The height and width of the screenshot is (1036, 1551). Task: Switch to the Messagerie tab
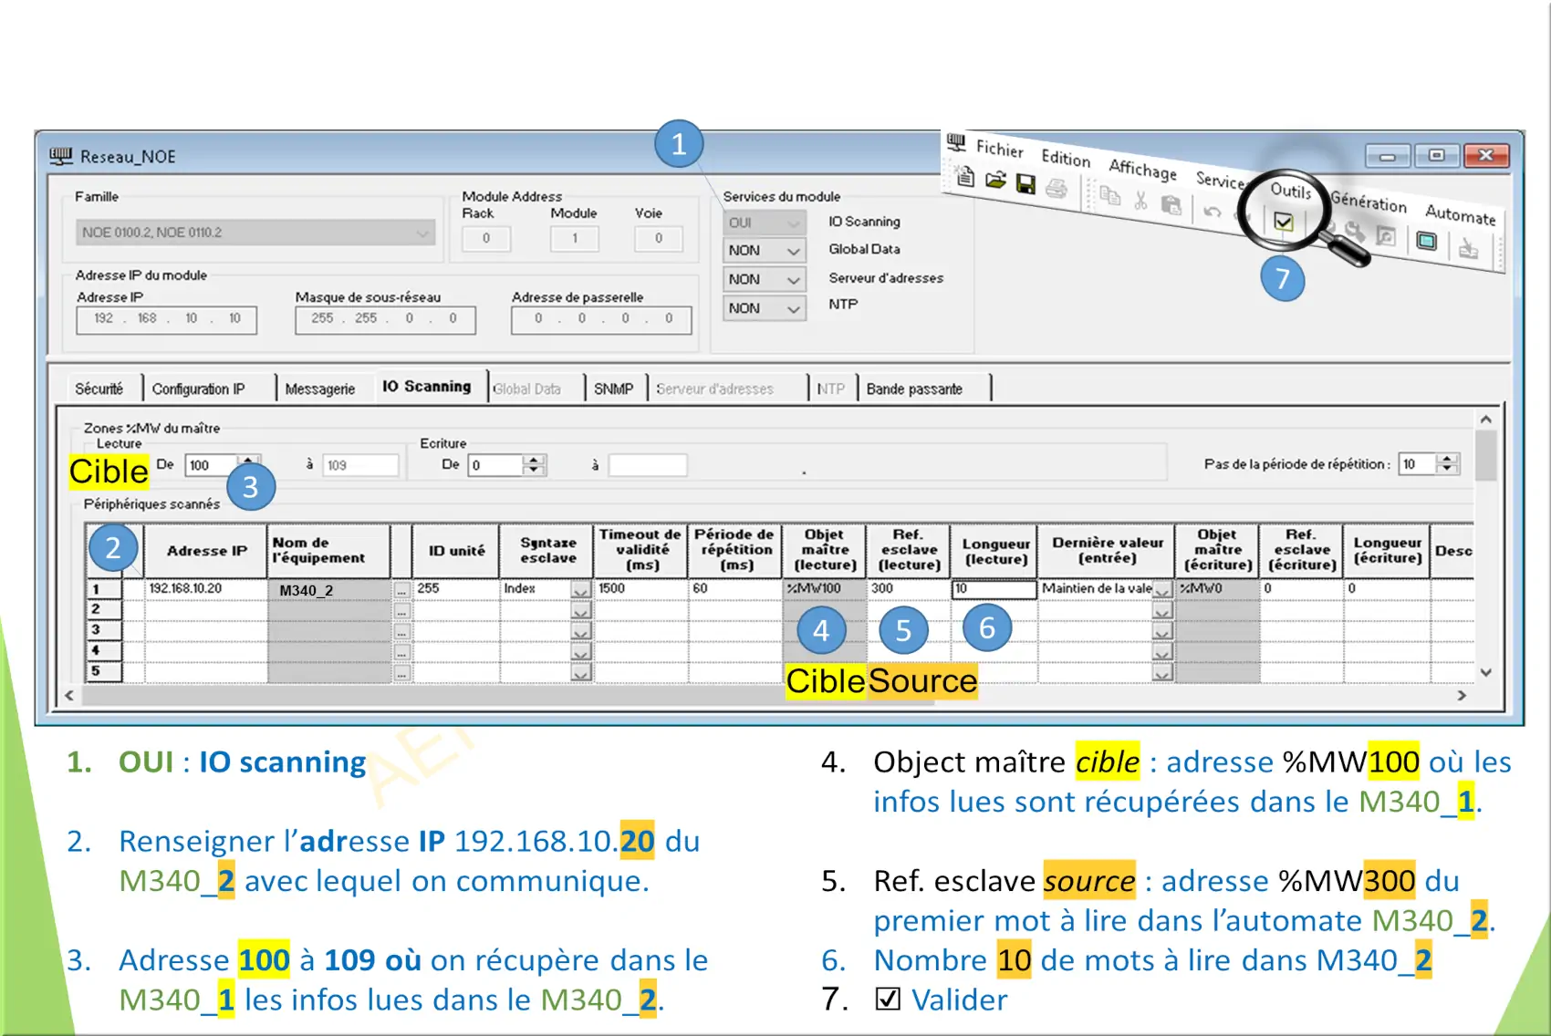click(319, 388)
